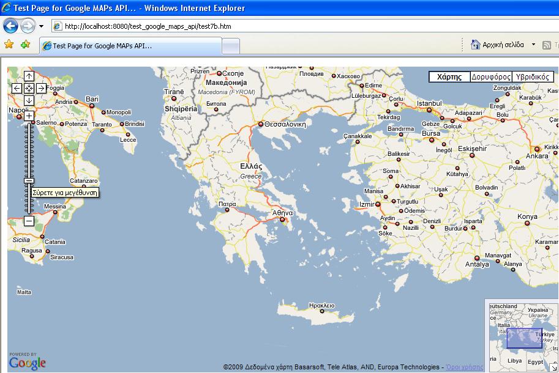Pan the map left with arrow button
This screenshot has height=373, width=559.
pos(17,88)
